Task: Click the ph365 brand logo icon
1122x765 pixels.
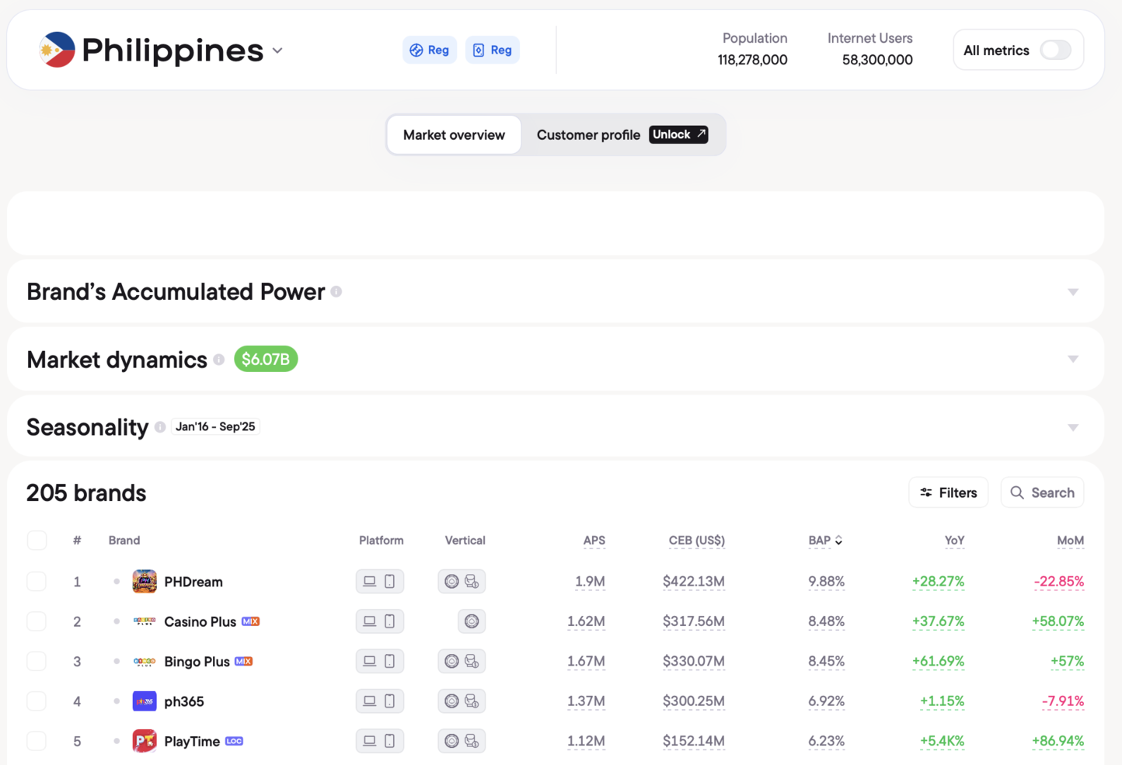Action: [145, 701]
